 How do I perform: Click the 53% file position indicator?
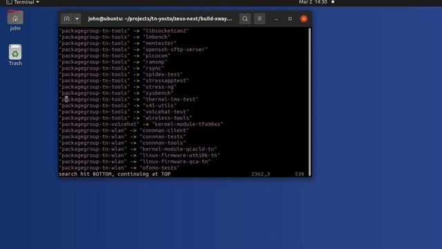pyautogui.click(x=299, y=174)
